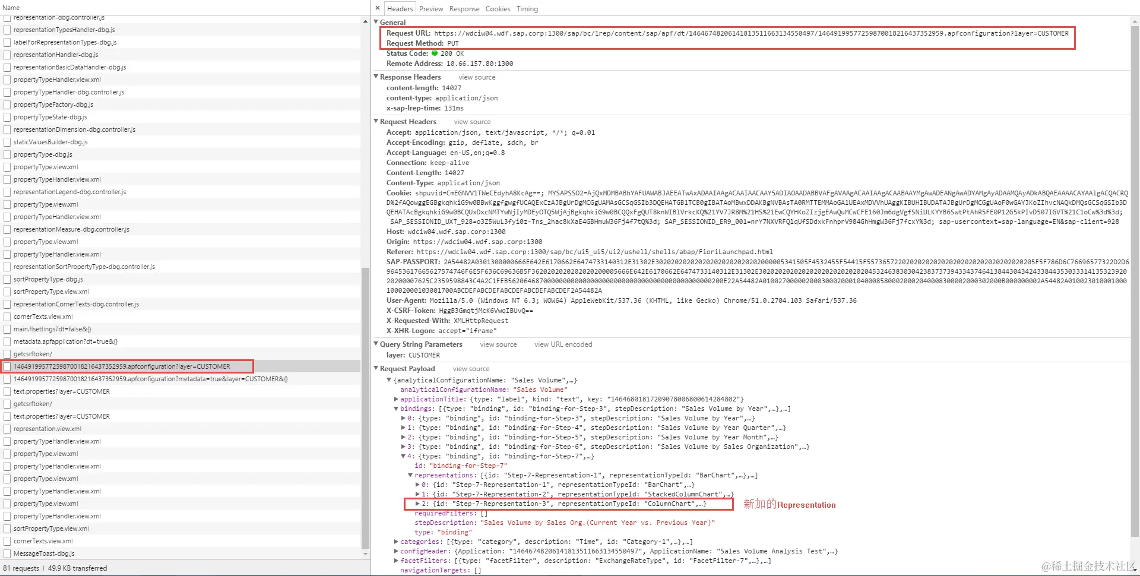Open the Timing tab
1140x576 pixels.
(x=527, y=9)
